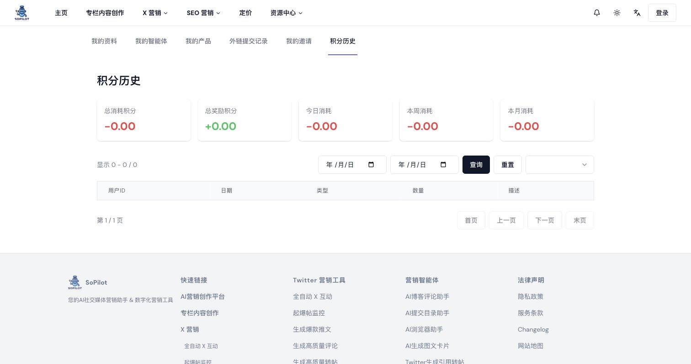The image size is (691, 364).
Task: Open footer link 生成高质量评论
Action: click(315, 346)
